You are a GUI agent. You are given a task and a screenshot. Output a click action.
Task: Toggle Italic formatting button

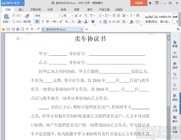coord(43,21)
